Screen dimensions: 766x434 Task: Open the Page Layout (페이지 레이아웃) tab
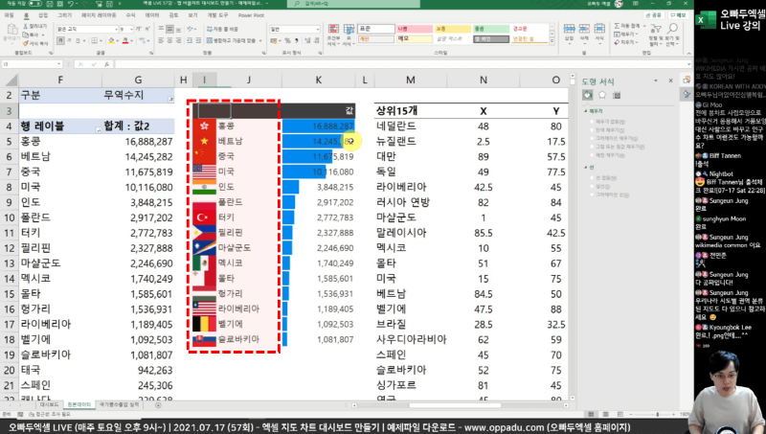99,15
